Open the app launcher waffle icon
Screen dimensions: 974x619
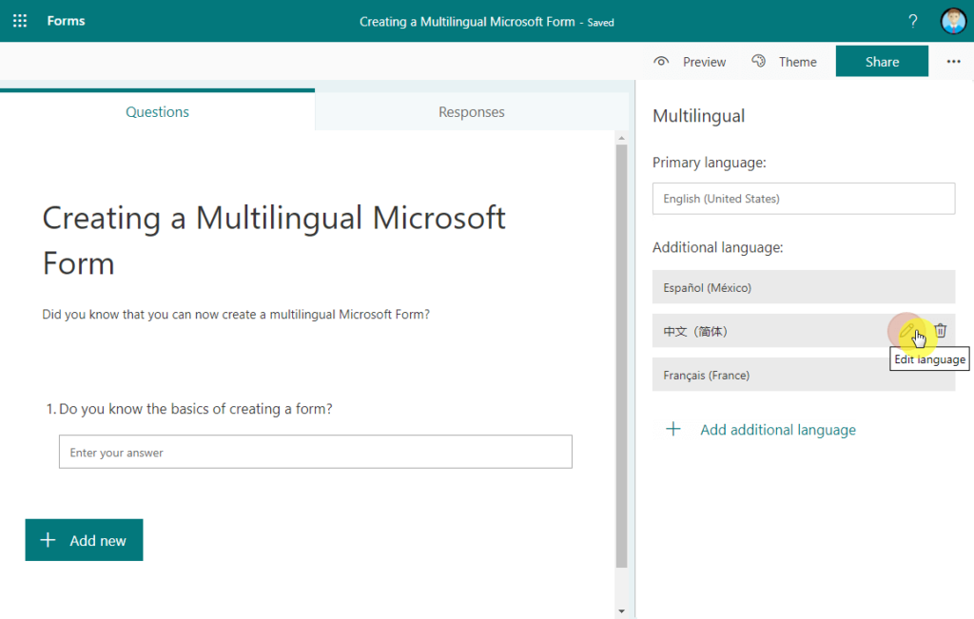20,21
